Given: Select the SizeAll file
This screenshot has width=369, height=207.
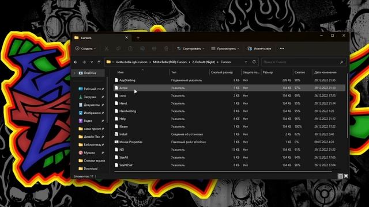Looking at the screenshot, I should click(x=124, y=158).
